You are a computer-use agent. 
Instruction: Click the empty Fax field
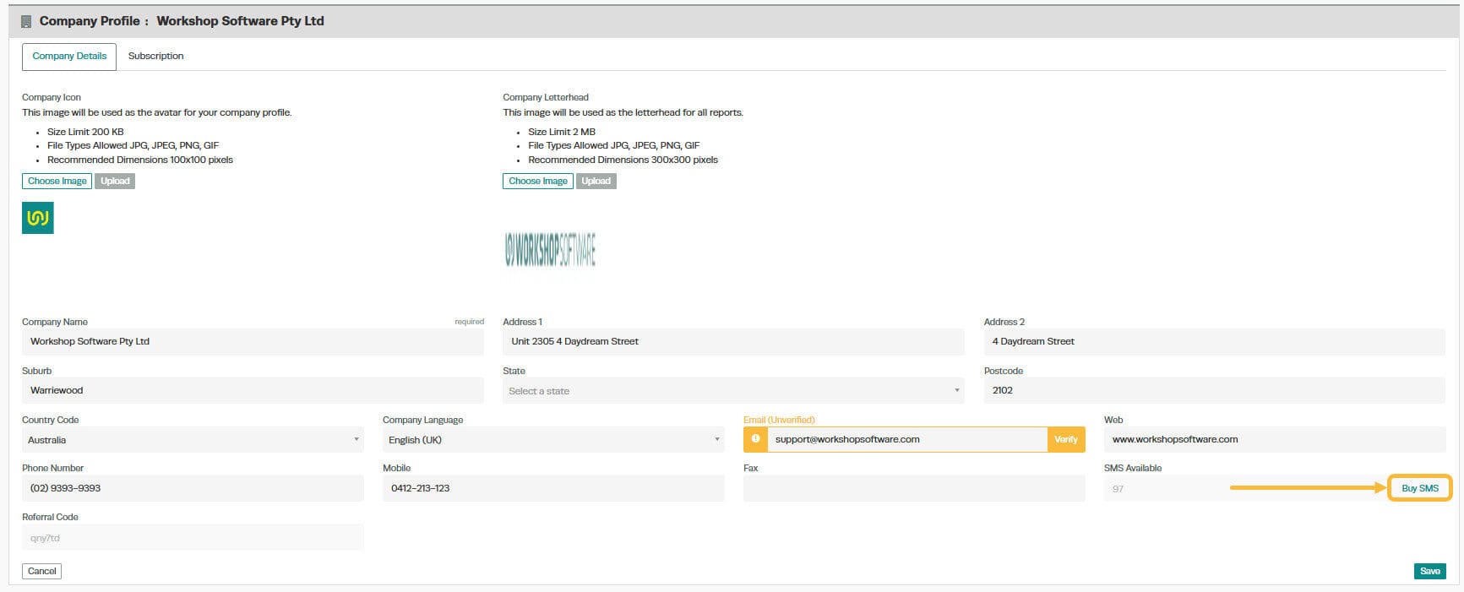[914, 488]
